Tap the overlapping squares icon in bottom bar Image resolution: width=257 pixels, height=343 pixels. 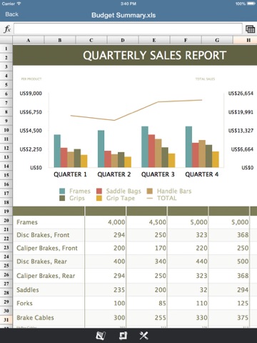coord(123,336)
